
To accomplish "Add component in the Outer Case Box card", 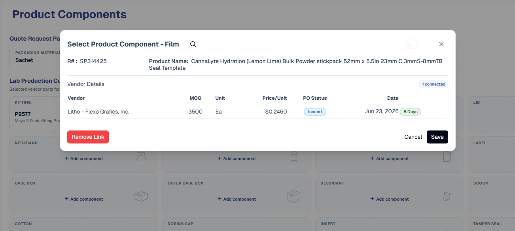I will 237,199.
